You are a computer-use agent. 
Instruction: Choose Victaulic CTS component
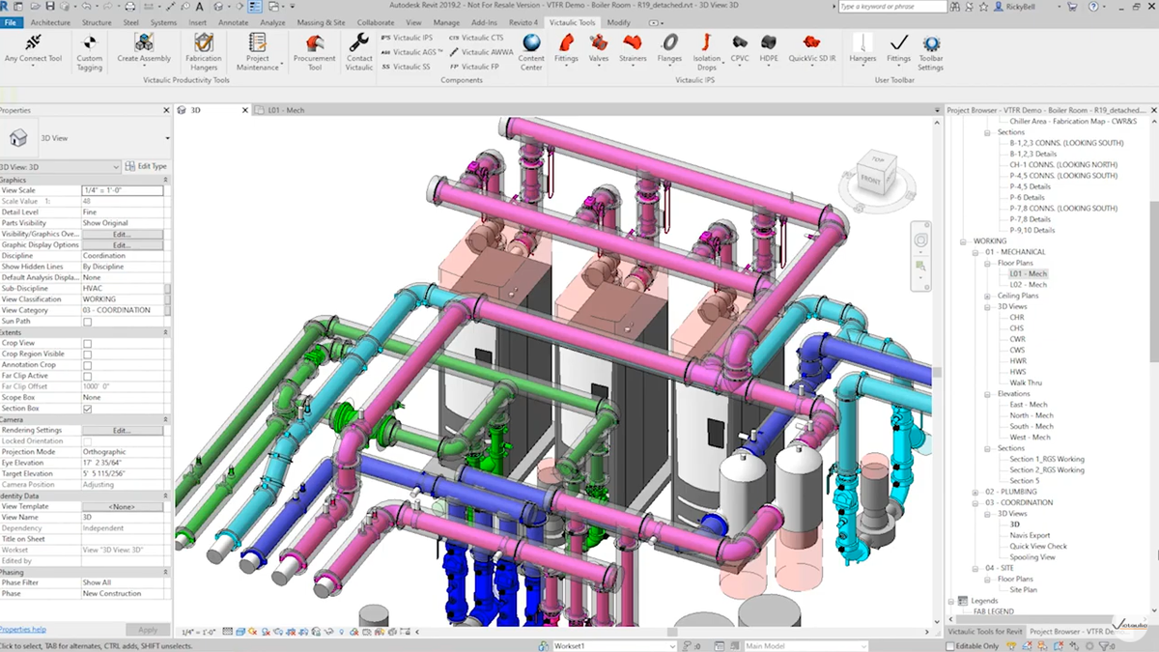476,38
